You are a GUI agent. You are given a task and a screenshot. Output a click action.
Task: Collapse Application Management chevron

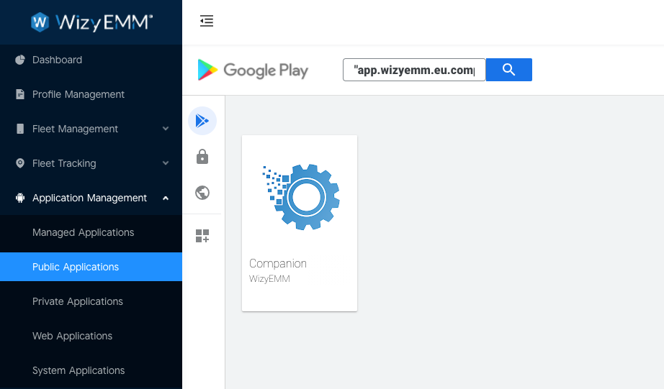tap(166, 198)
